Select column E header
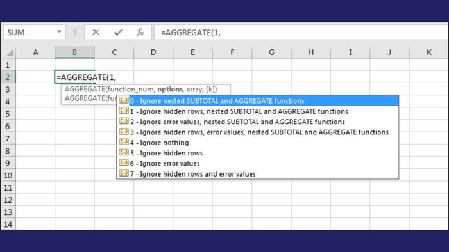This screenshot has width=449, height=252. (192, 52)
